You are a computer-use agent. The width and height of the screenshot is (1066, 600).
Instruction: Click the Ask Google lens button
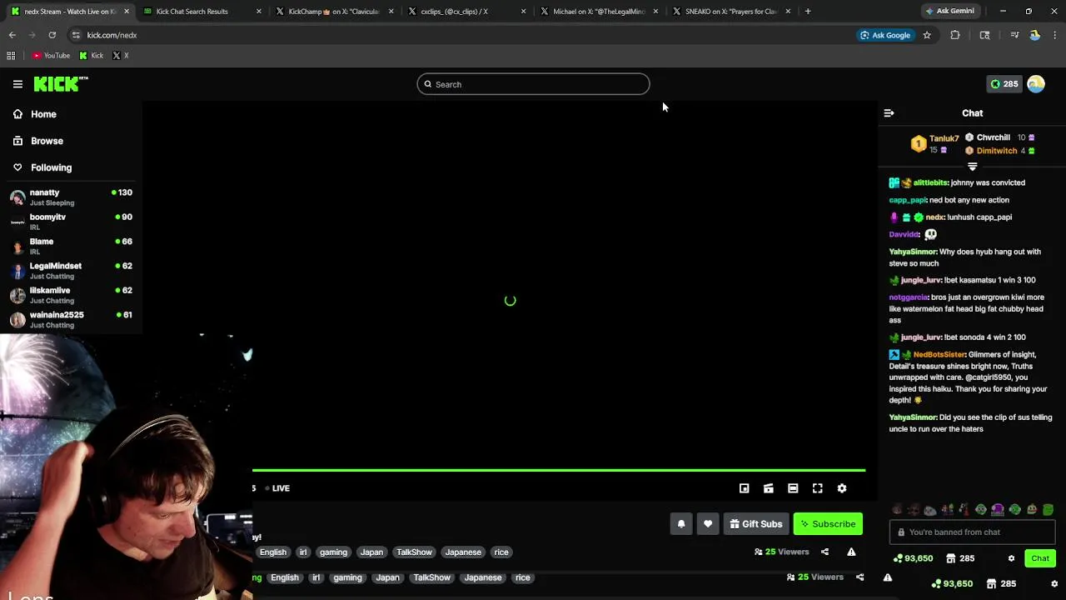click(885, 35)
